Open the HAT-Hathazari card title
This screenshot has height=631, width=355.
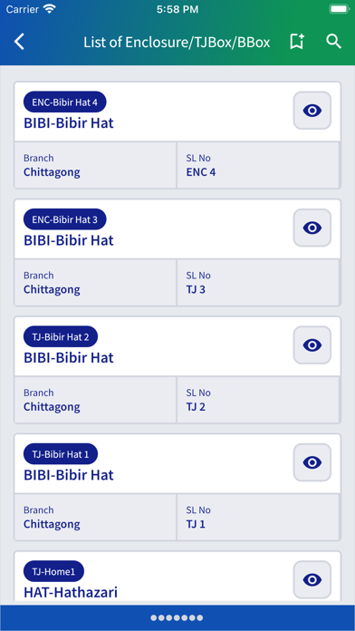71,592
